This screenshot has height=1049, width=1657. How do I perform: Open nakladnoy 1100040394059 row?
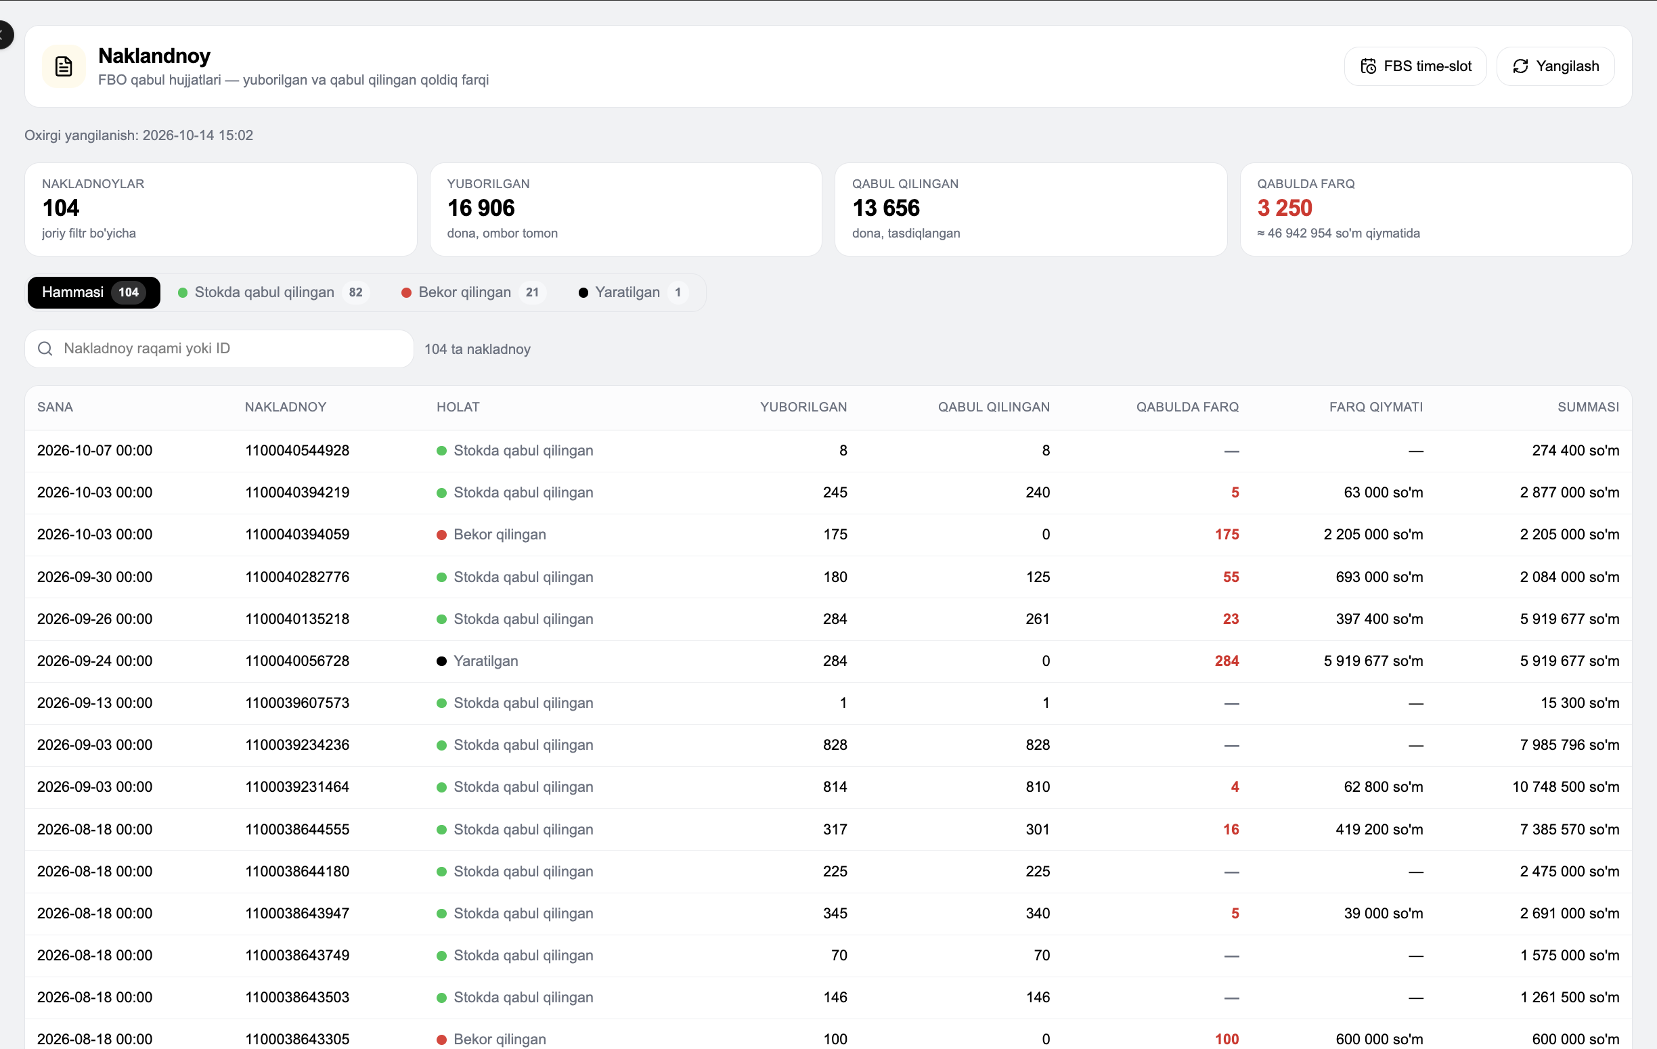click(828, 535)
